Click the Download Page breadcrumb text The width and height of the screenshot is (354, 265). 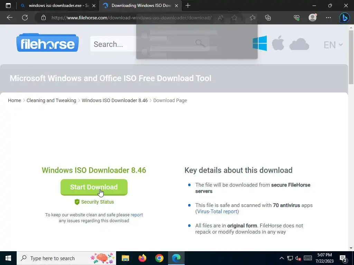170,100
